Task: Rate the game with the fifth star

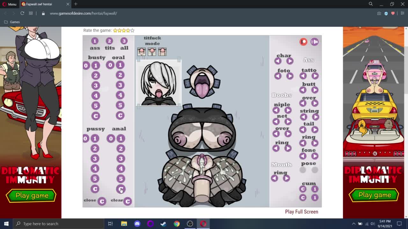Action: pos(132,31)
